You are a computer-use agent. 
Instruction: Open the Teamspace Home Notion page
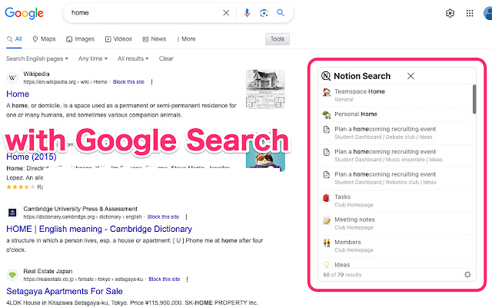pyautogui.click(x=396, y=95)
